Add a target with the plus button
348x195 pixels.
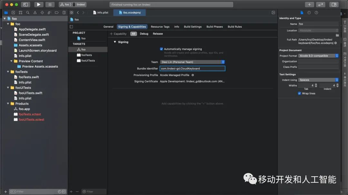pos(71,192)
